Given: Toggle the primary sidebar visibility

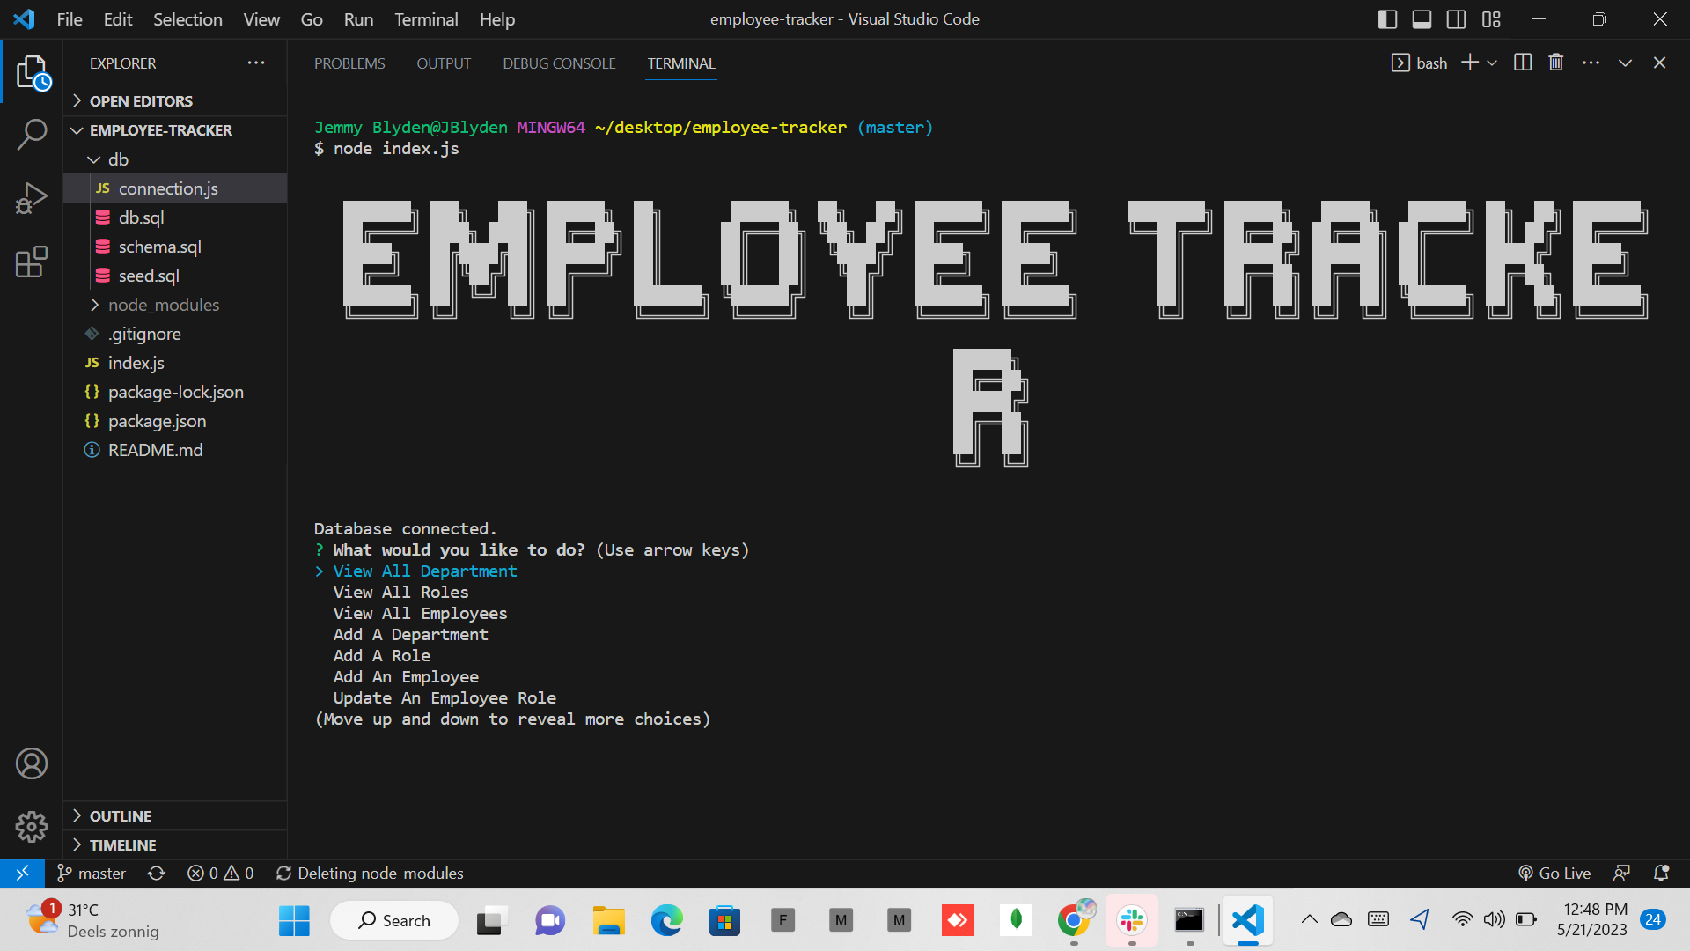Looking at the screenshot, I should coord(1386,18).
